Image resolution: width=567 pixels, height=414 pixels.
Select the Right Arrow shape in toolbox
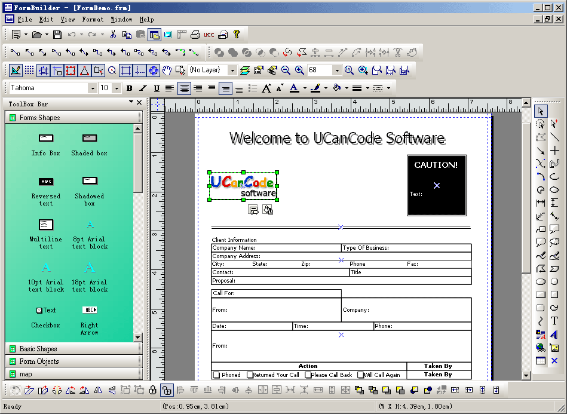coord(89,320)
